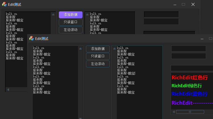Click first kulb.cn line in back left edit

(x=11, y=14)
